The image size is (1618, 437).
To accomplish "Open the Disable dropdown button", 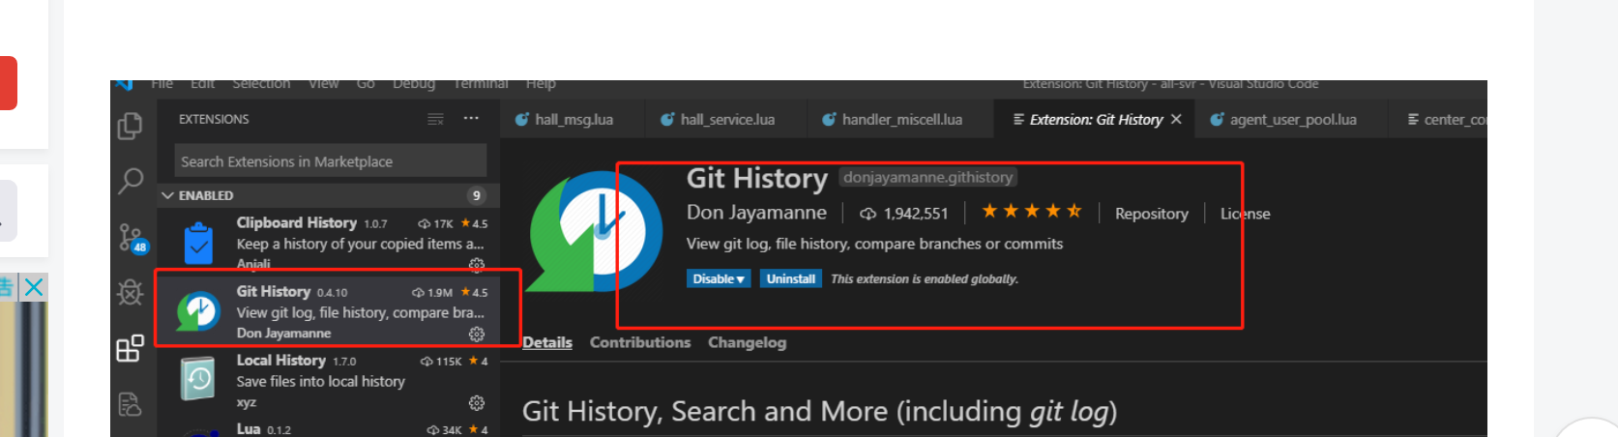I will [x=719, y=278].
